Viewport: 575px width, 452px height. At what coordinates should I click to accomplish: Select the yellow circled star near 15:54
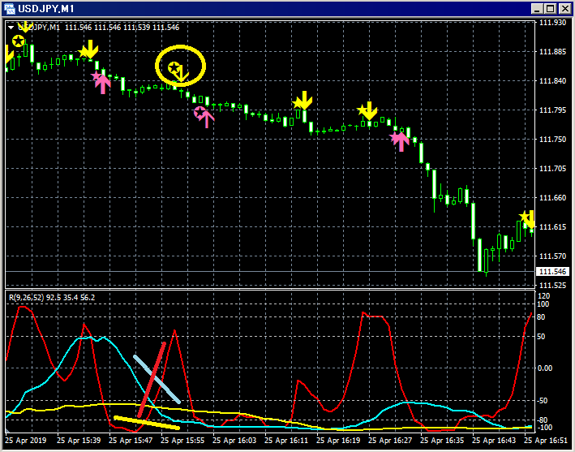174,68
